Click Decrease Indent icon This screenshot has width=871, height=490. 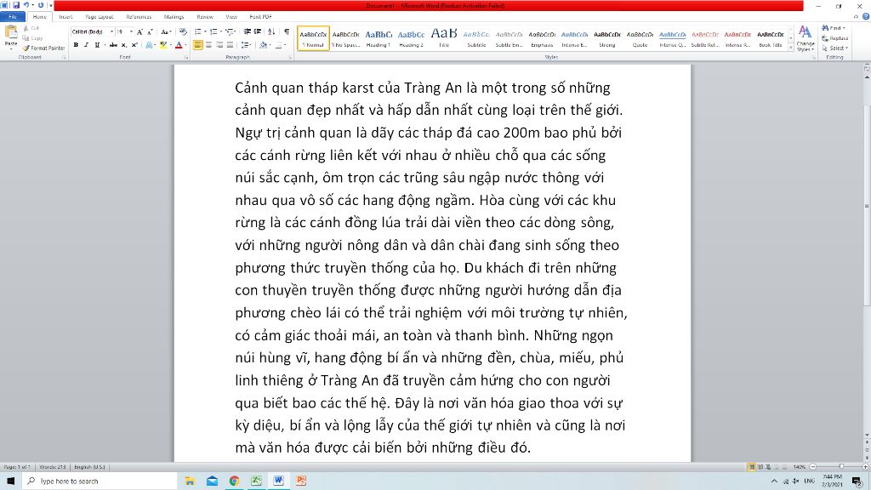pyautogui.click(x=248, y=32)
